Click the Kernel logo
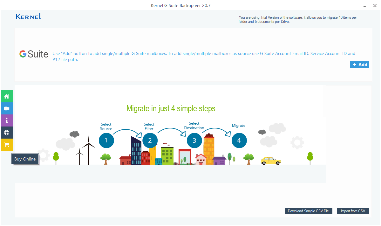381x226 pixels. click(28, 17)
